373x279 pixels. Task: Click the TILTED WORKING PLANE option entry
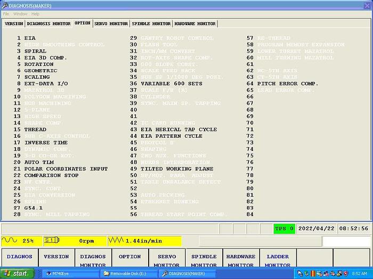click(177, 169)
